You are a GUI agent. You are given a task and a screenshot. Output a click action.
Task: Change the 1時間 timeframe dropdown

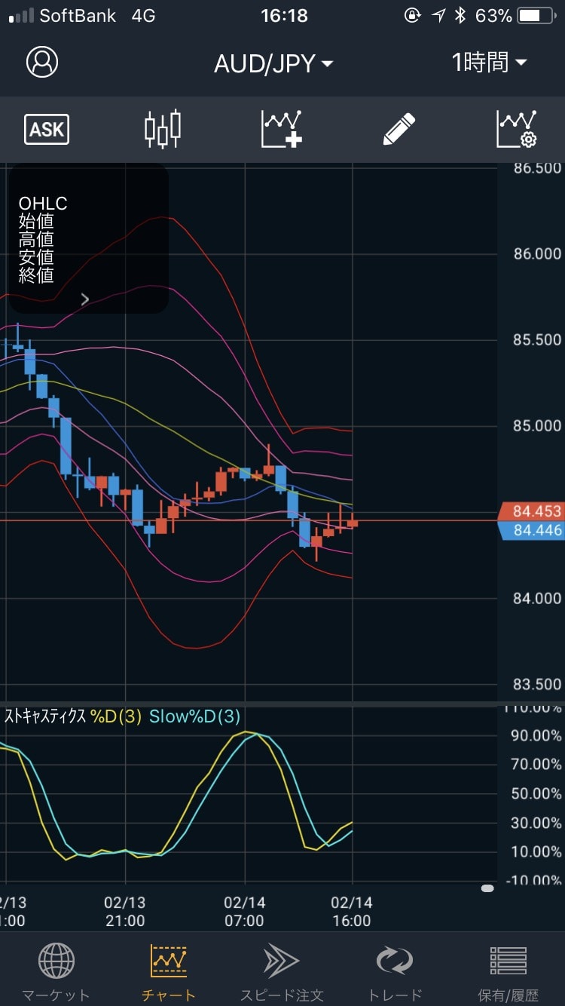click(489, 63)
